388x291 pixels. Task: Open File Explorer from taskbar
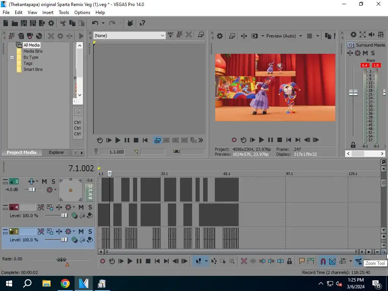46,283
